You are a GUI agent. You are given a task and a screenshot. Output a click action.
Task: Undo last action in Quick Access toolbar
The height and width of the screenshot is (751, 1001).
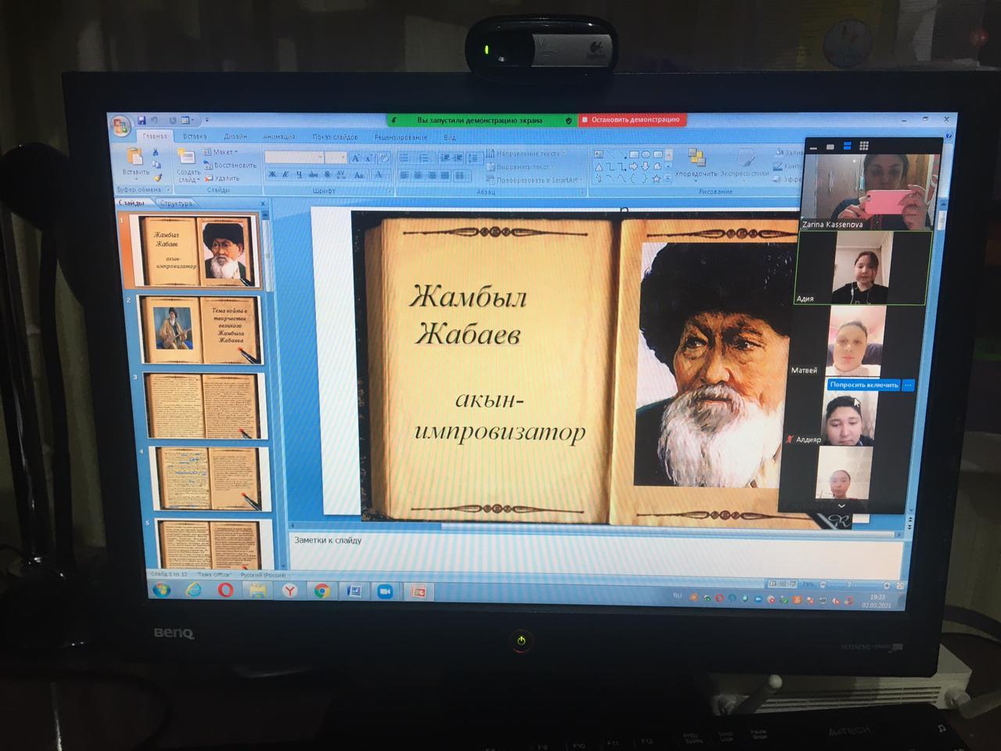click(154, 120)
